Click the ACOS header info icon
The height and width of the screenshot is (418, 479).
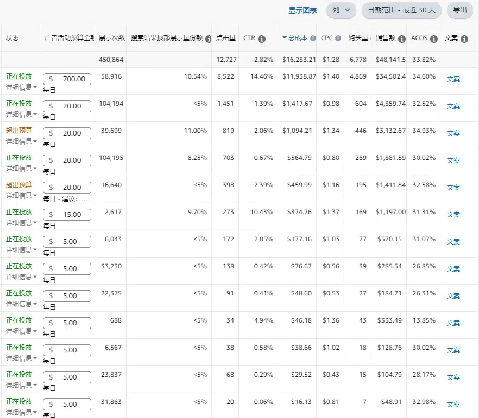coord(434,38)
